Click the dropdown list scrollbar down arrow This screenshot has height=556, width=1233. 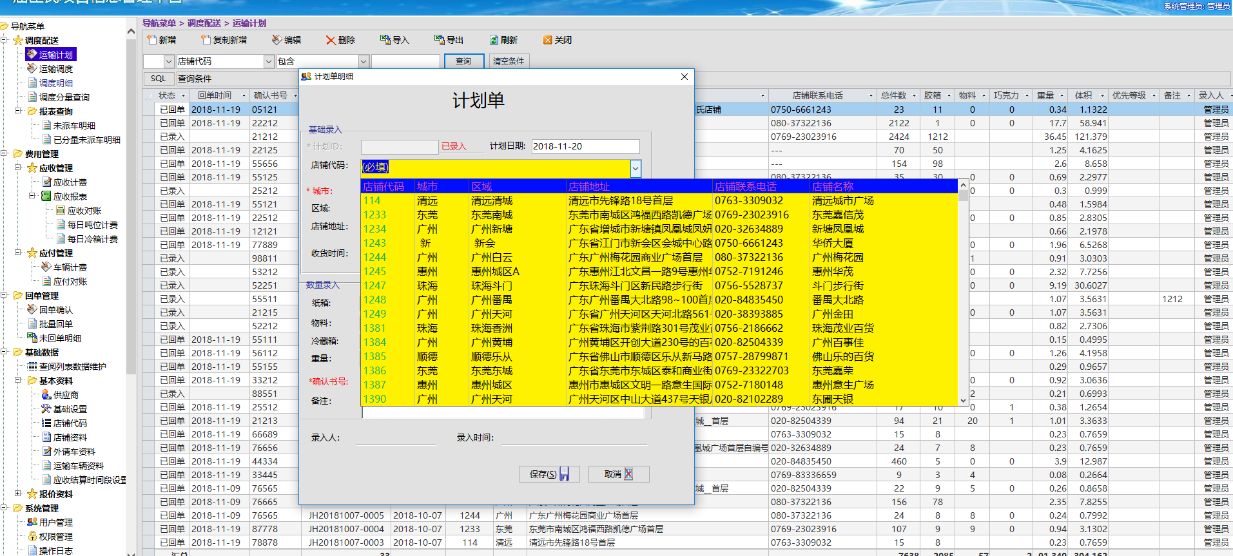tap(963, 400)
